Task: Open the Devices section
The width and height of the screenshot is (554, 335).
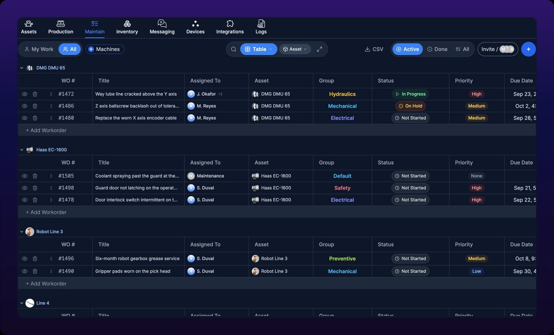Action: pos(195,27)
